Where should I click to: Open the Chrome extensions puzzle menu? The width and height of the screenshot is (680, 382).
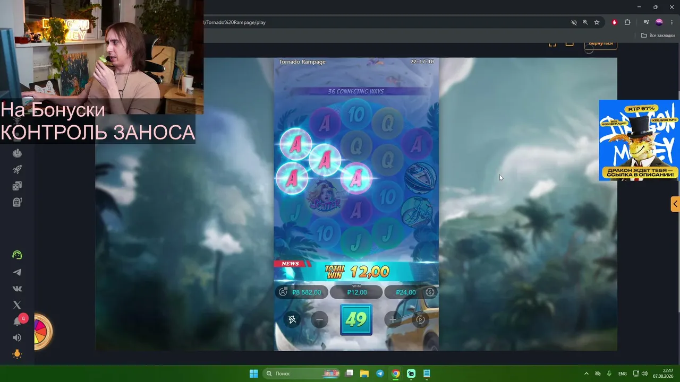click(x=627, y=22)
